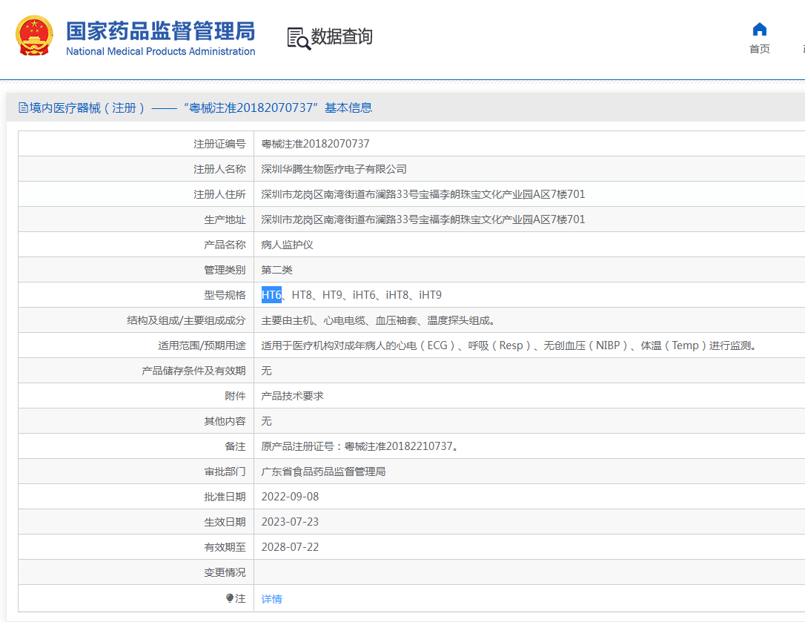Click National Medical Products Administration subtitle
Screen dimensions: 805x622
160,52
